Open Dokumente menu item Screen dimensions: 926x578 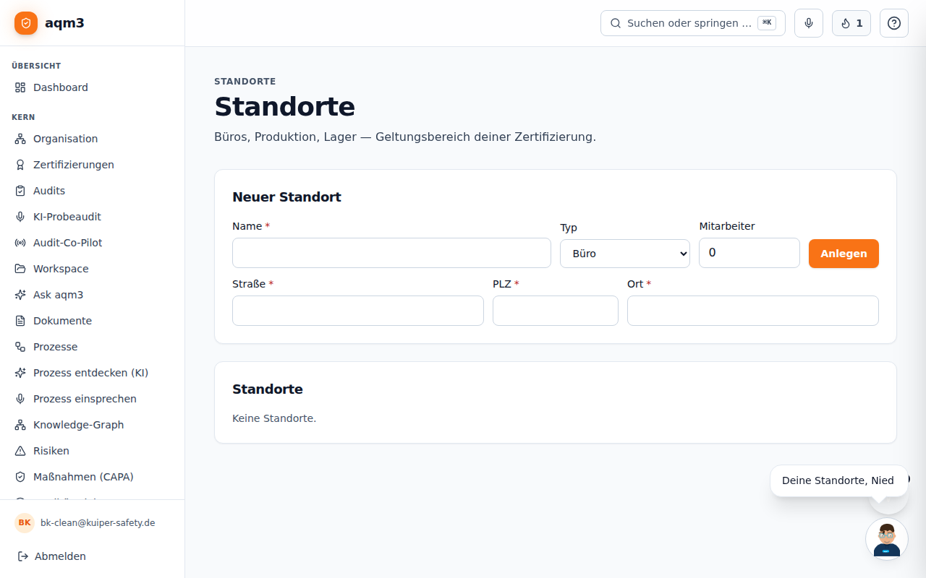tap(92, 321)
